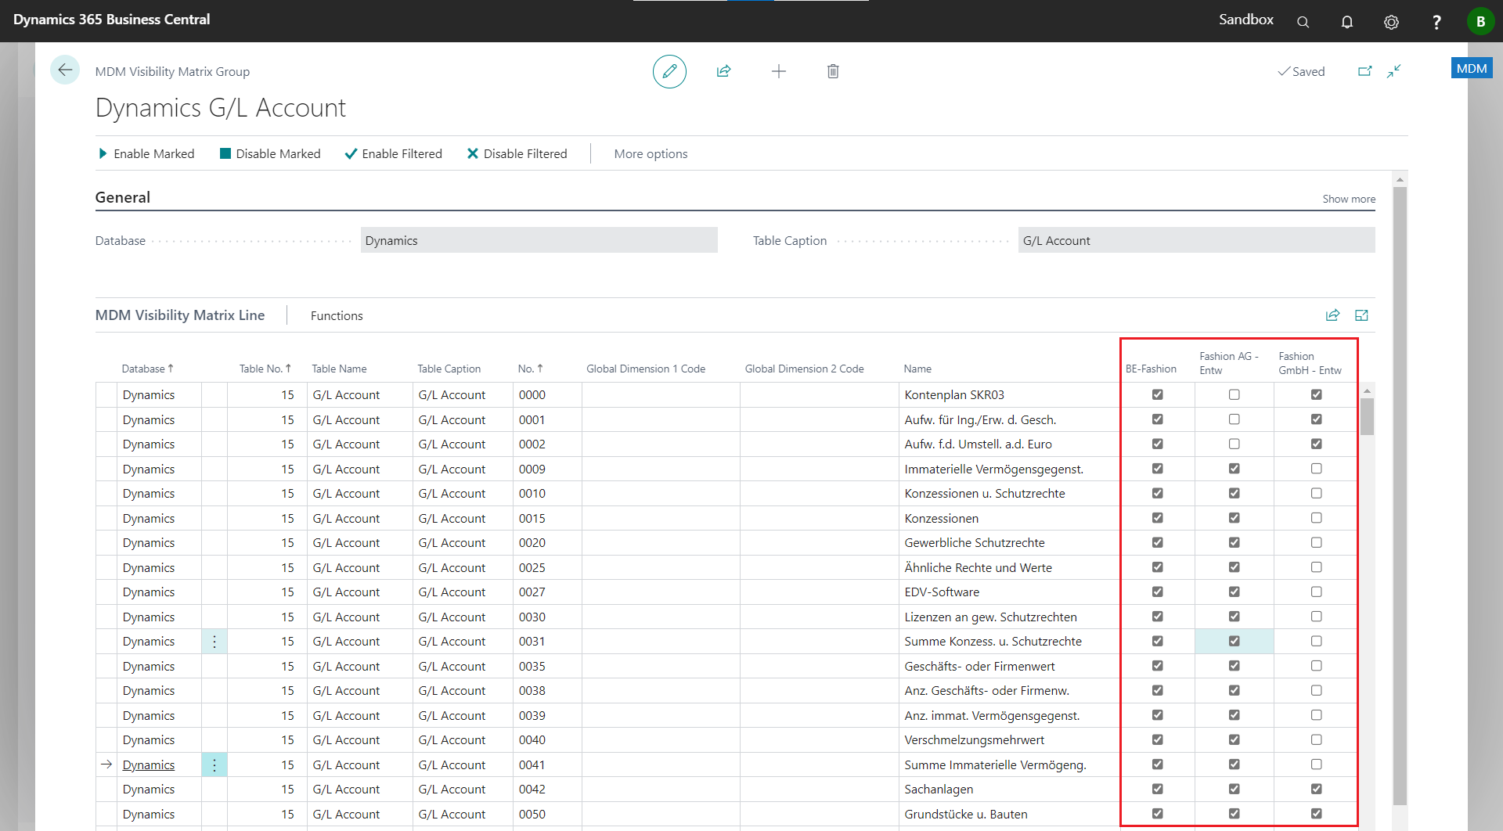Toggle Fashion AG checkbox for account 0002

[1234, 444]
